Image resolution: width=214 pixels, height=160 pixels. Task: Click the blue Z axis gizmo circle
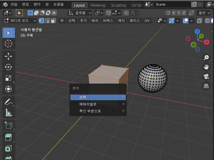[197, 32]
